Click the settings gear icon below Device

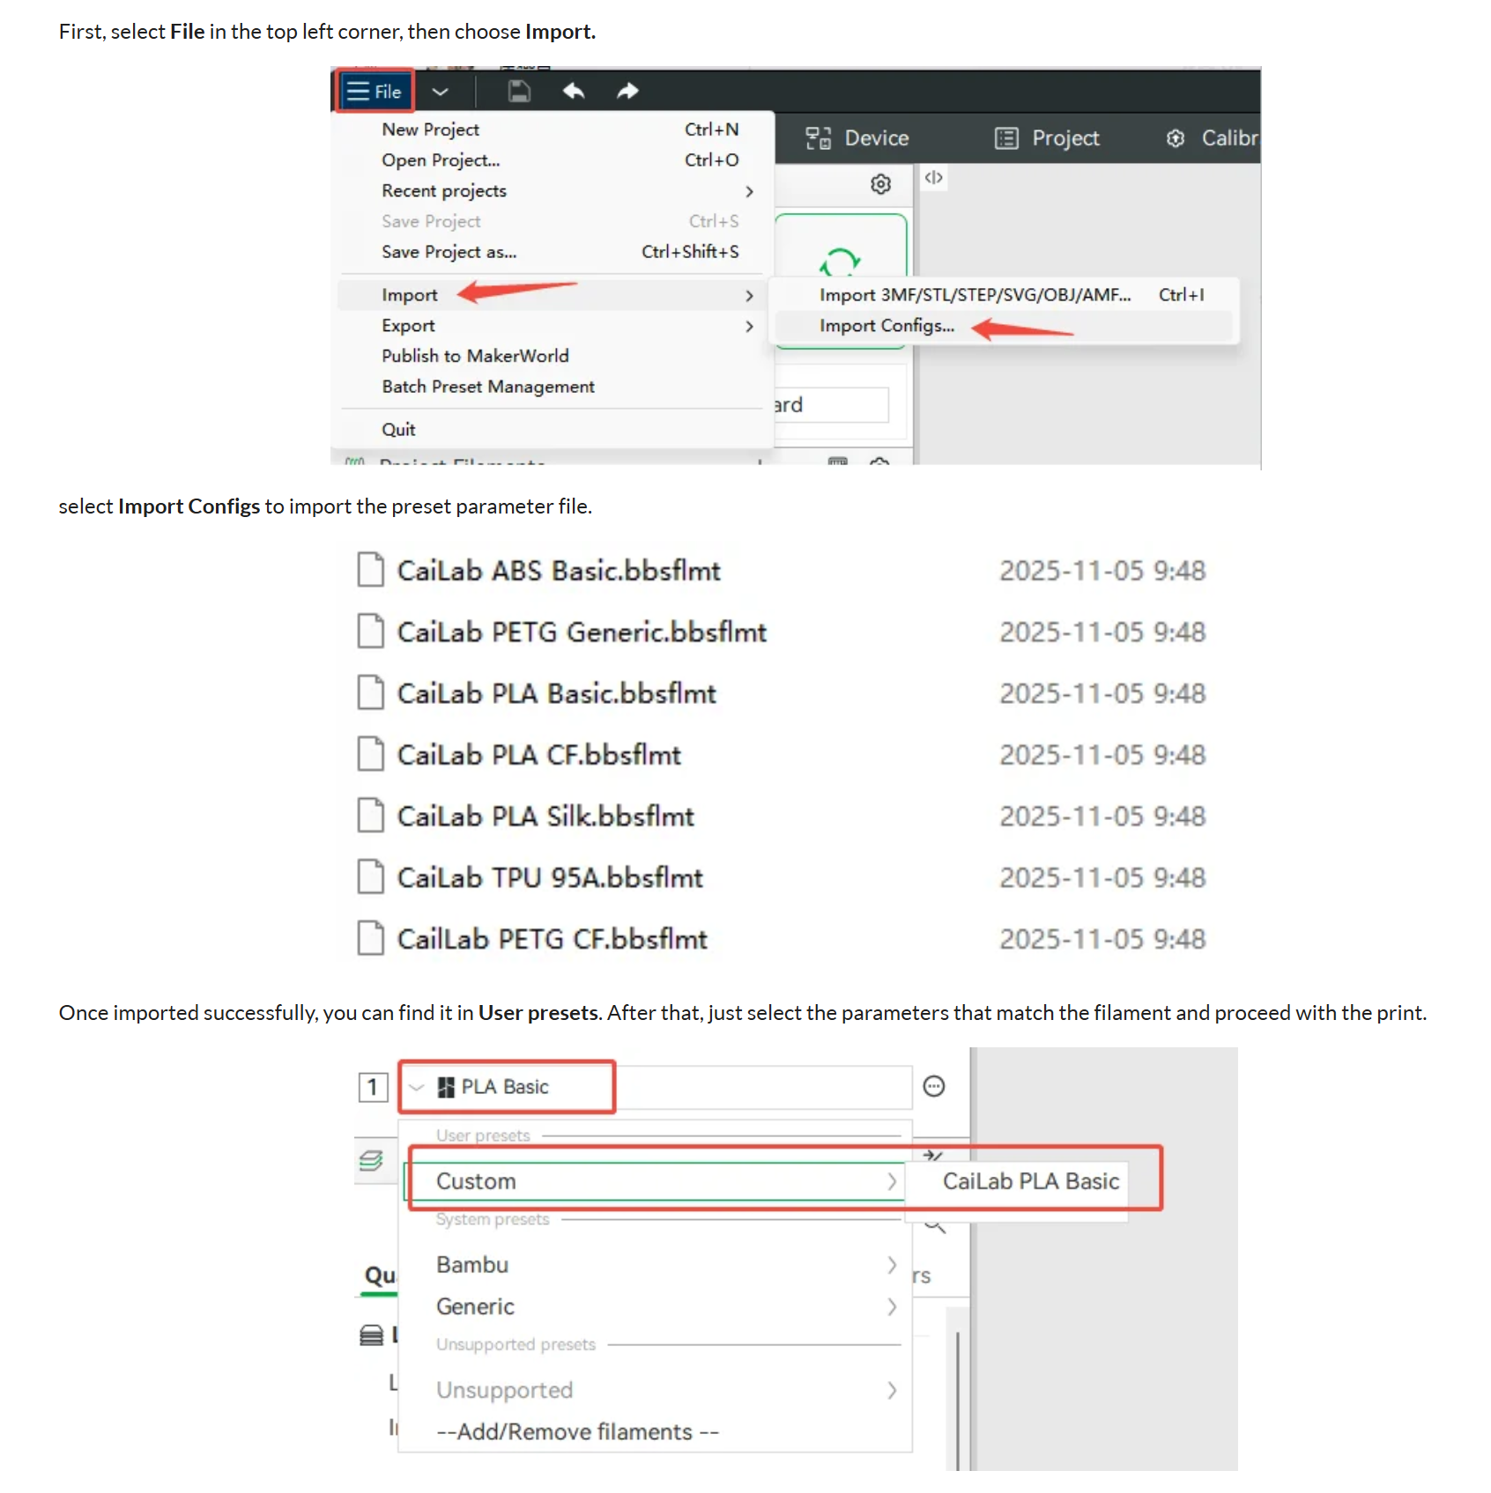click(880, 184)
